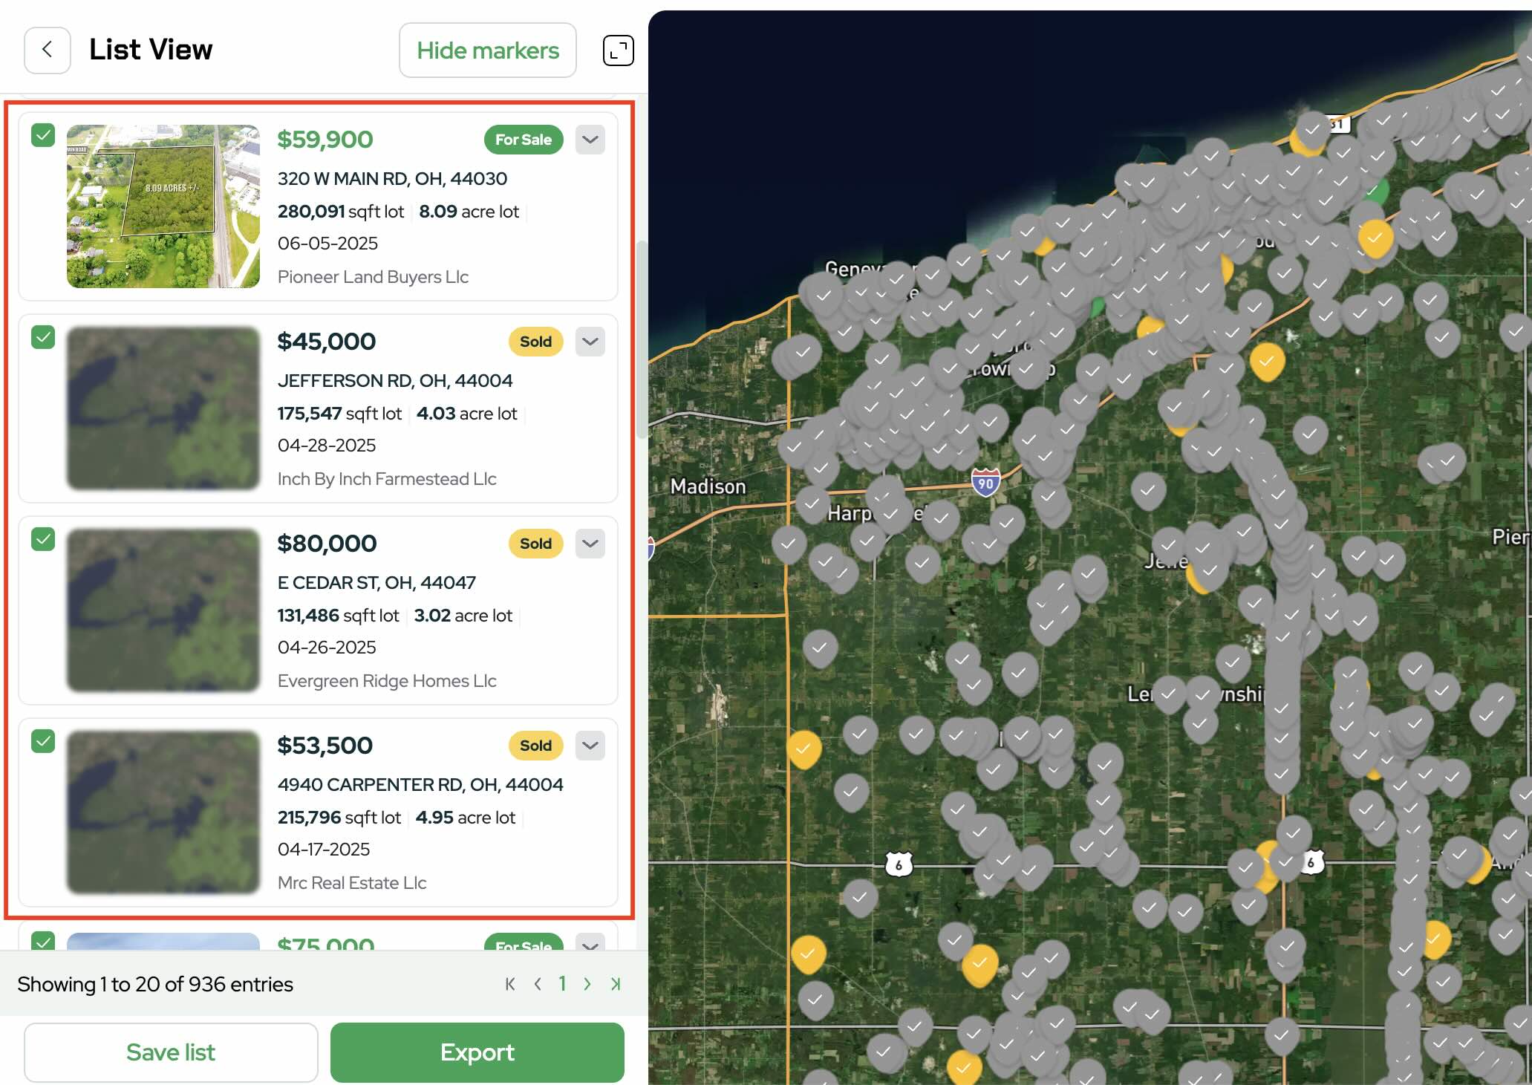Click the Save list button

(171, 1052)
